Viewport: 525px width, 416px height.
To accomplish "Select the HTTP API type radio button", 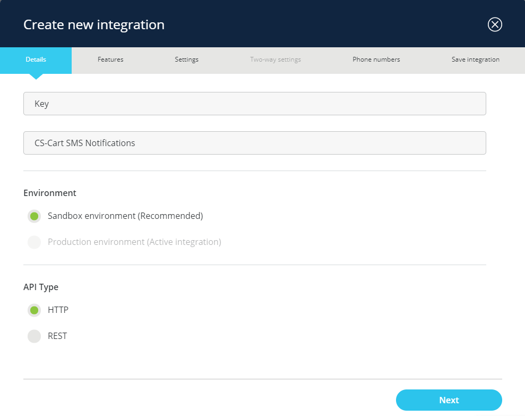I will [x=35, y=310].
